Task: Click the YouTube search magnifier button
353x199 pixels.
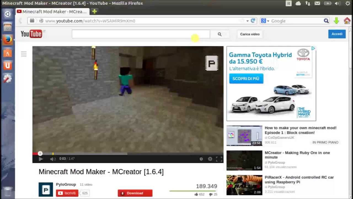Action: coord(220,34)
